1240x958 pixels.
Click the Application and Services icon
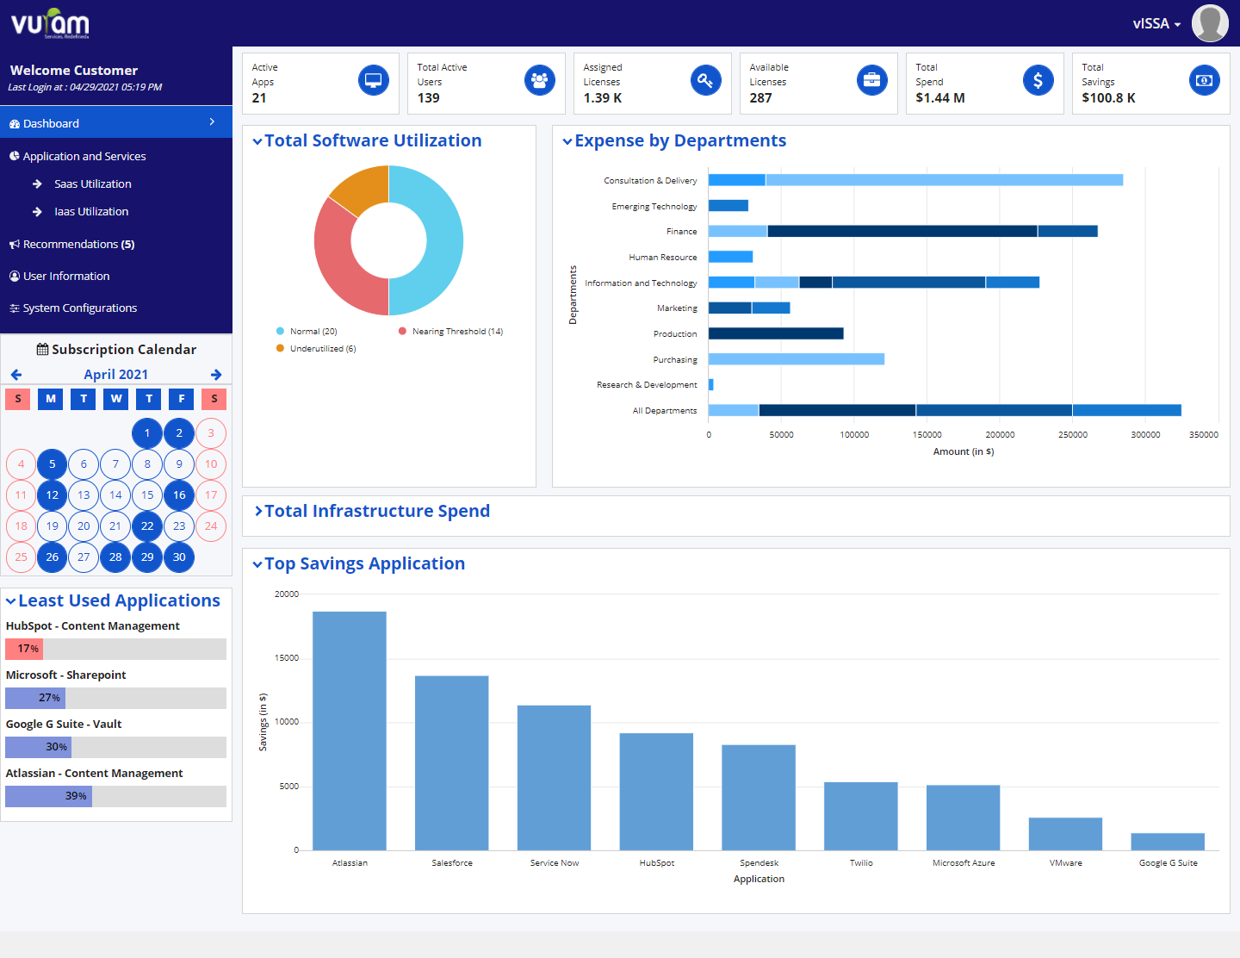coord(15,156)
